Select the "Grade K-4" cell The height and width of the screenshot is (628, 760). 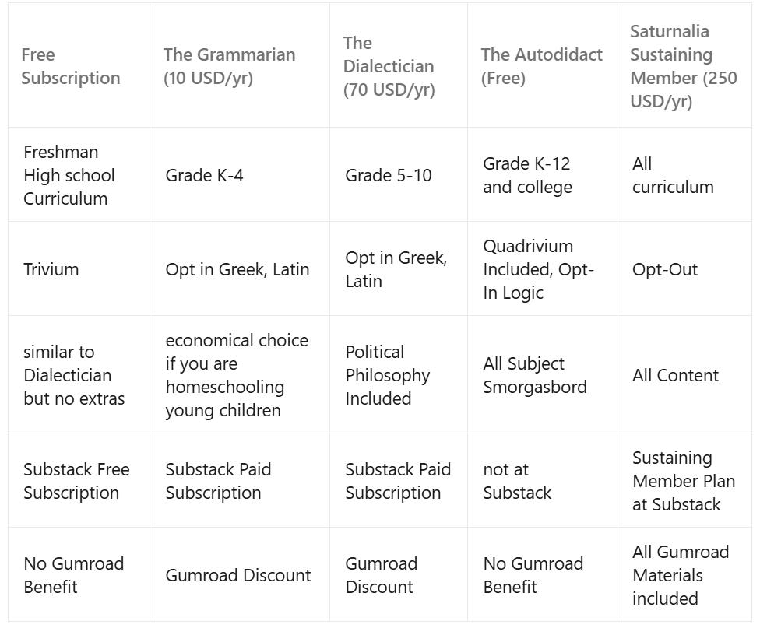204,175
